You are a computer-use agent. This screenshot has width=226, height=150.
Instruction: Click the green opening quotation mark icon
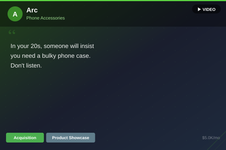[x=12, y=32]
